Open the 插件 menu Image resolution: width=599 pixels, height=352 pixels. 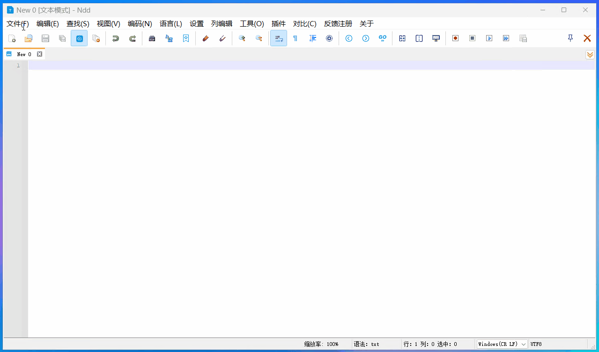point(279,24)
